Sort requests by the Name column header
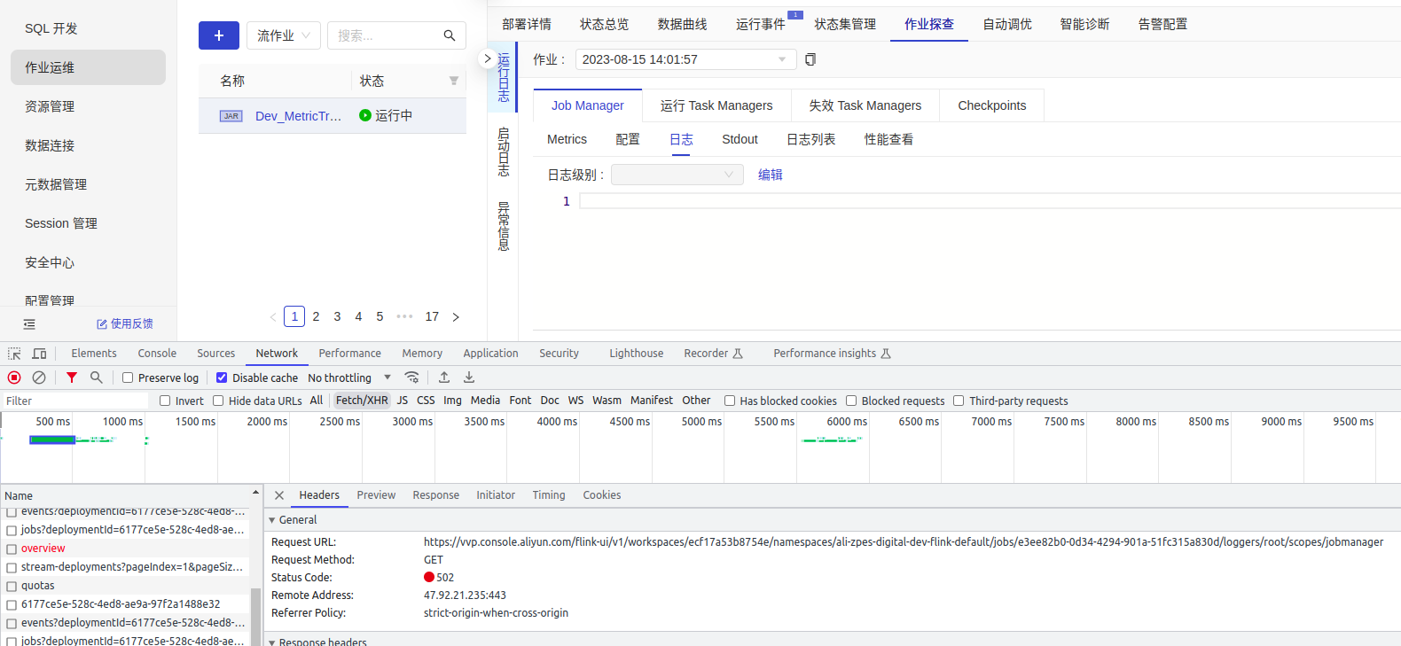The width and height of the screenshot is (1401, 646). pyautogui.click(x=124, y=495)
